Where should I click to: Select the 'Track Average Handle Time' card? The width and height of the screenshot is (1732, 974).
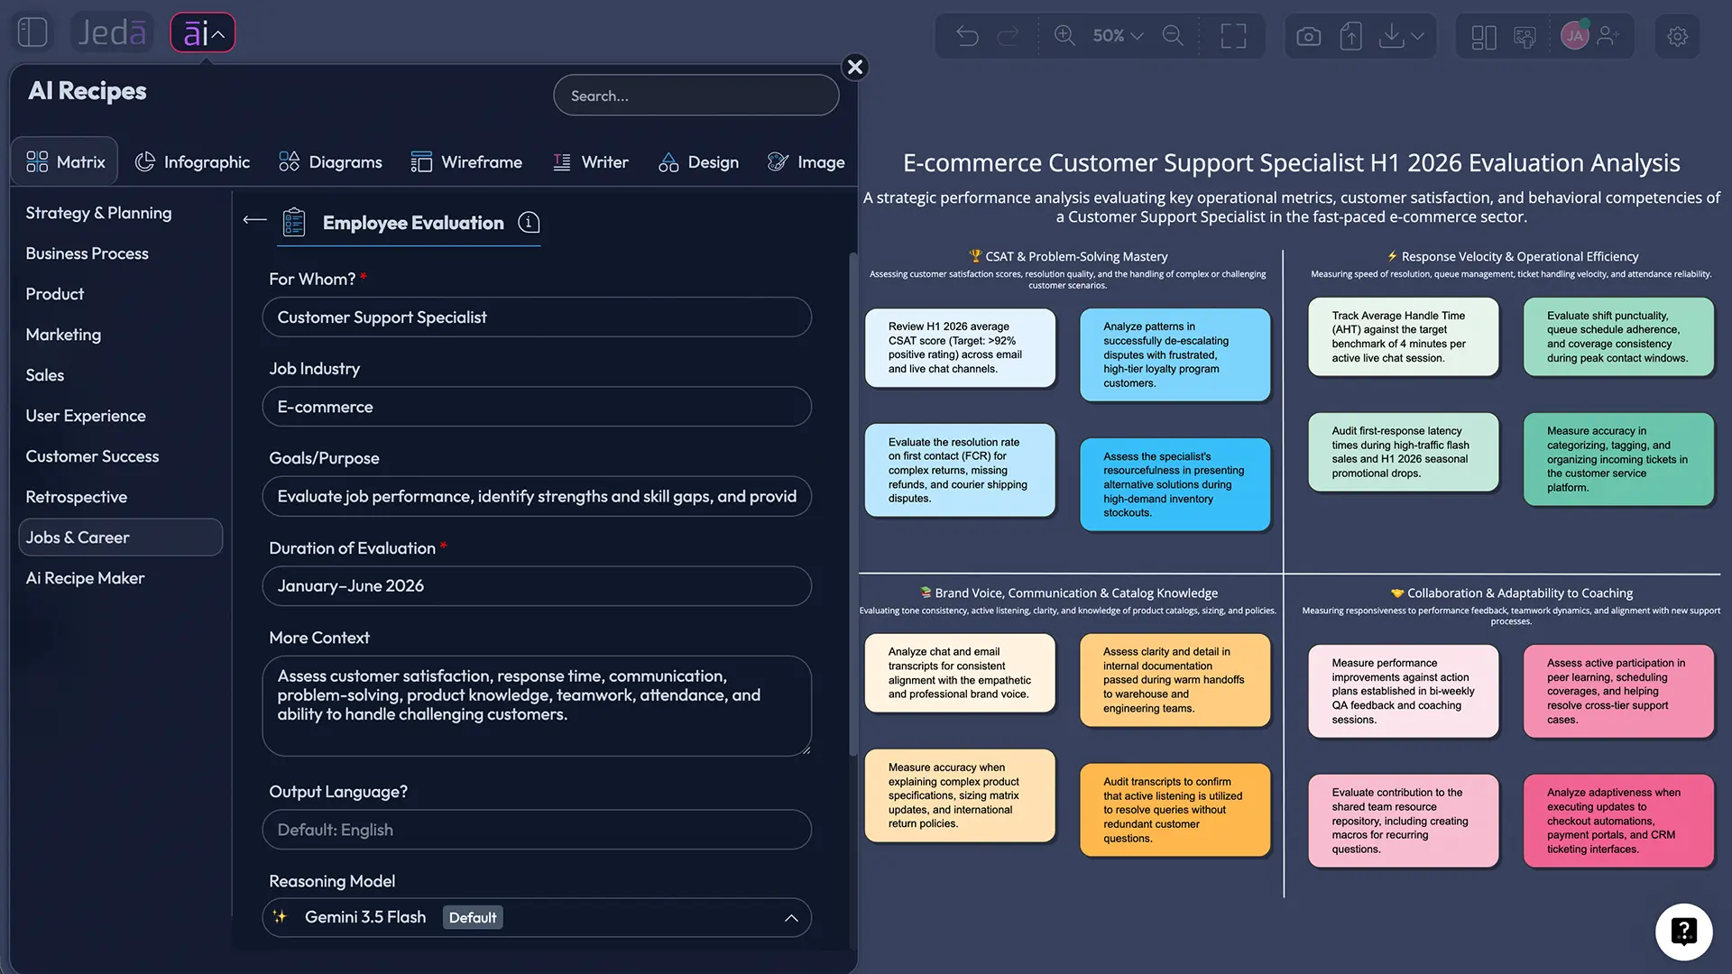click(1403, 337)
